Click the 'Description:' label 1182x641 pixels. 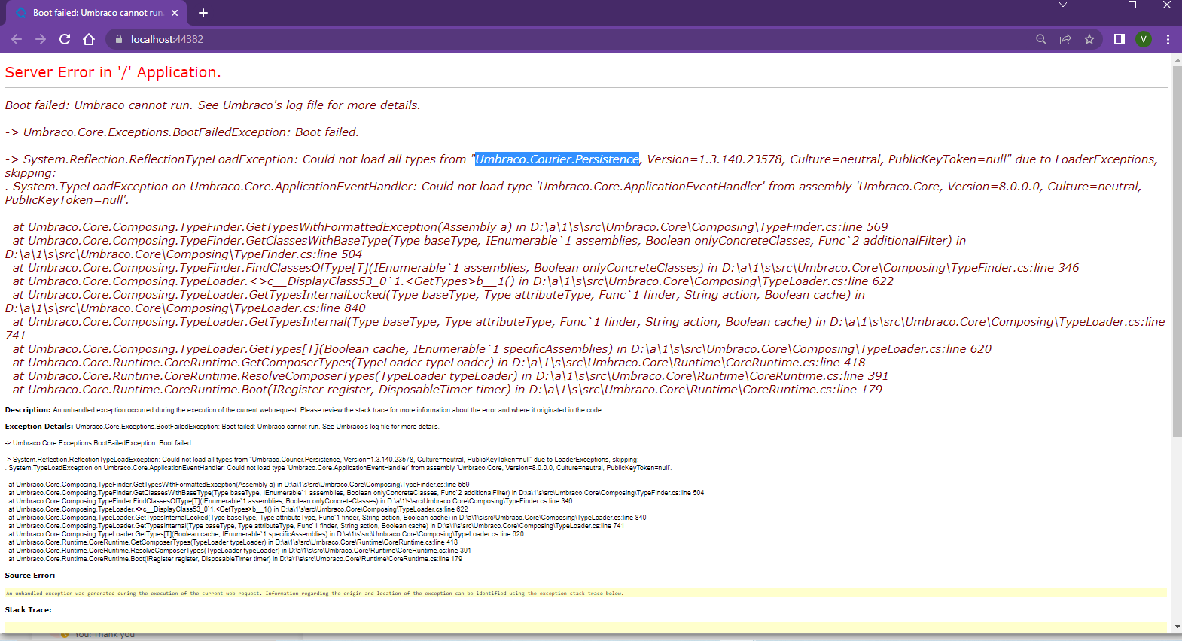tap(28, 410)
